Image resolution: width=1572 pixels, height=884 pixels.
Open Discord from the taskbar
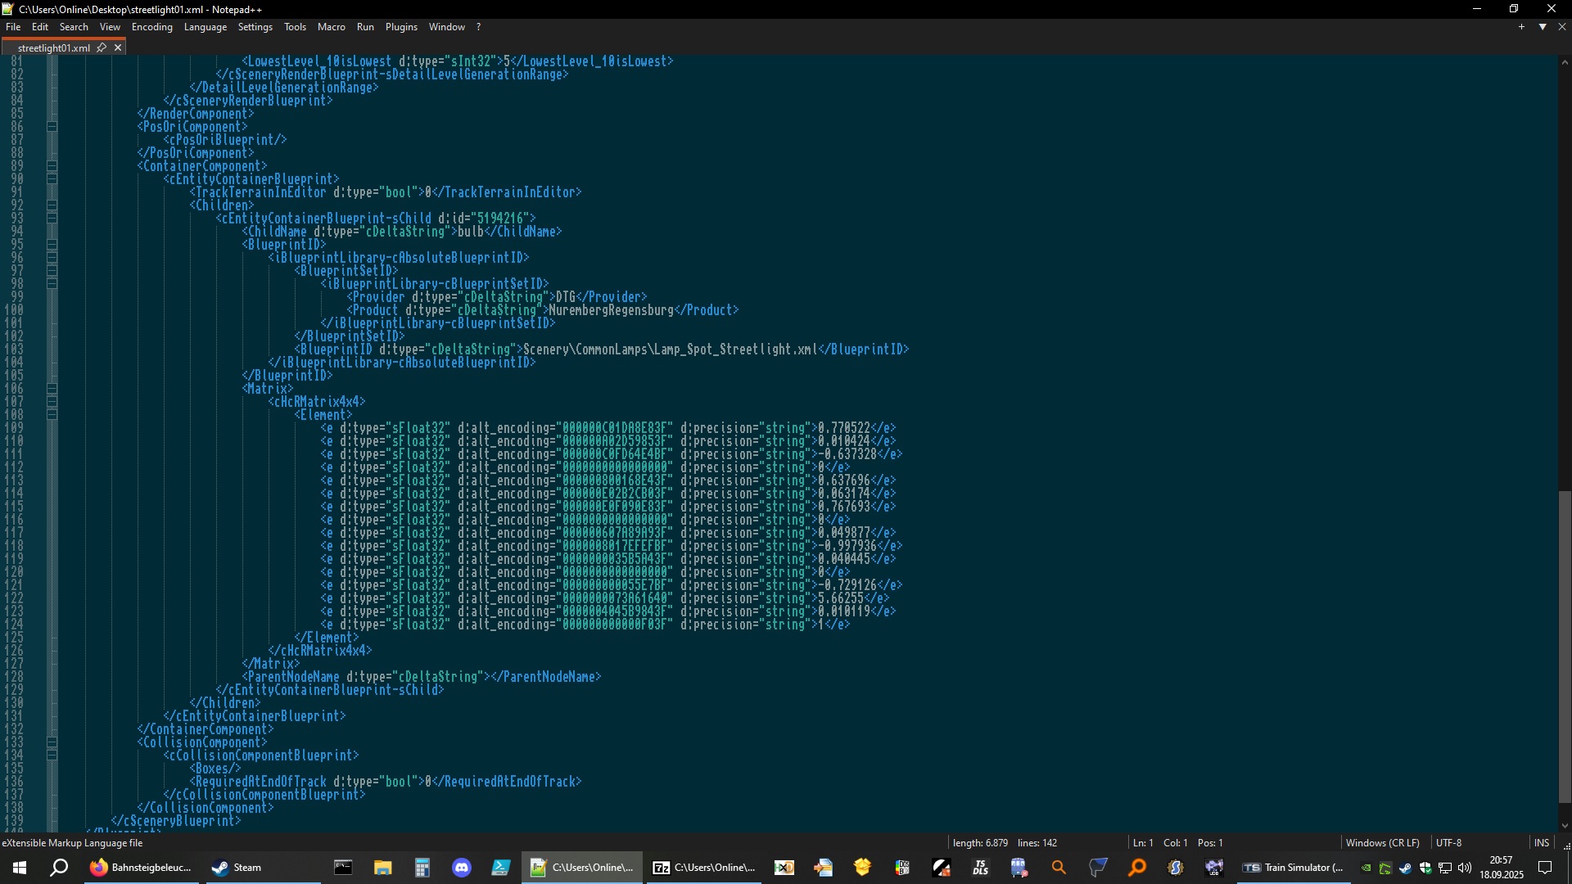462,868
